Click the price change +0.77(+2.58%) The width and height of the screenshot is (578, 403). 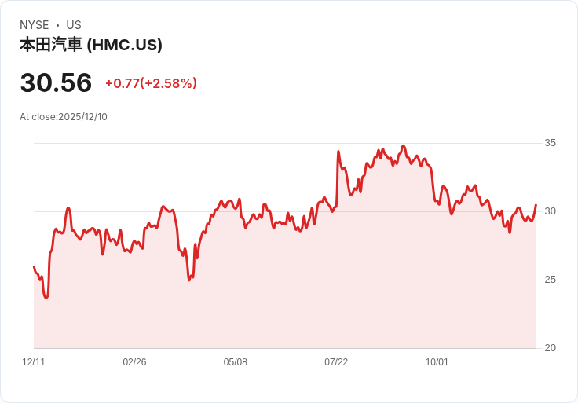[x=151, y=83]
